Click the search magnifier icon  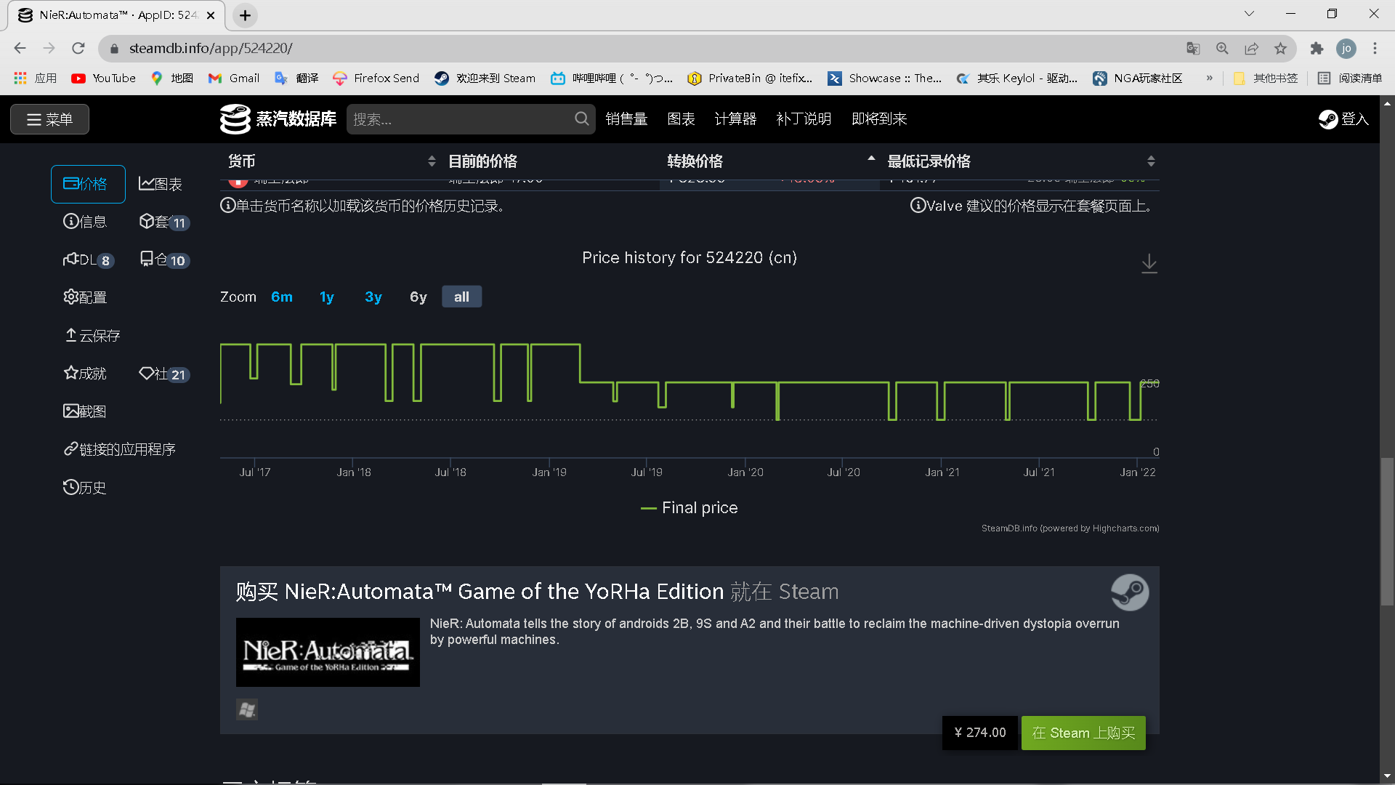click(581, 118)
